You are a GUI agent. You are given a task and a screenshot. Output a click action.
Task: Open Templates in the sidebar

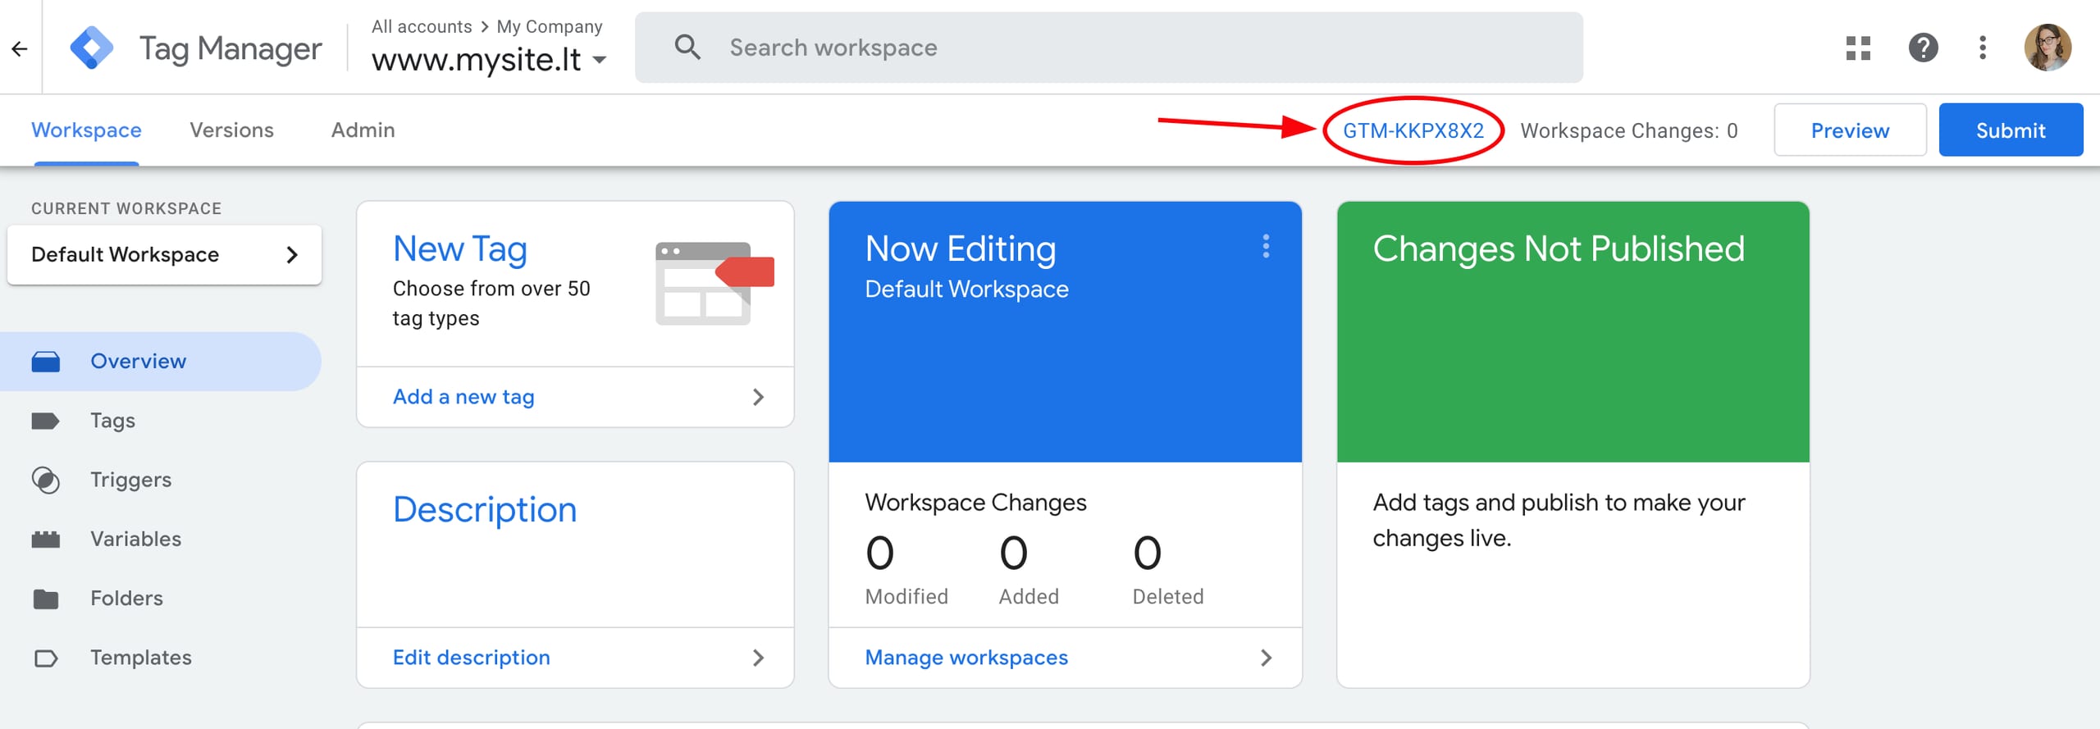pos(140,658)
